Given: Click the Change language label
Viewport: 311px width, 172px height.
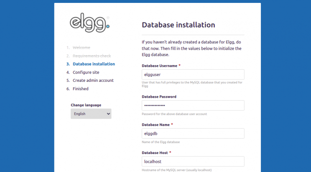Looking at the screenshot, I should click(x=86, y=105).
